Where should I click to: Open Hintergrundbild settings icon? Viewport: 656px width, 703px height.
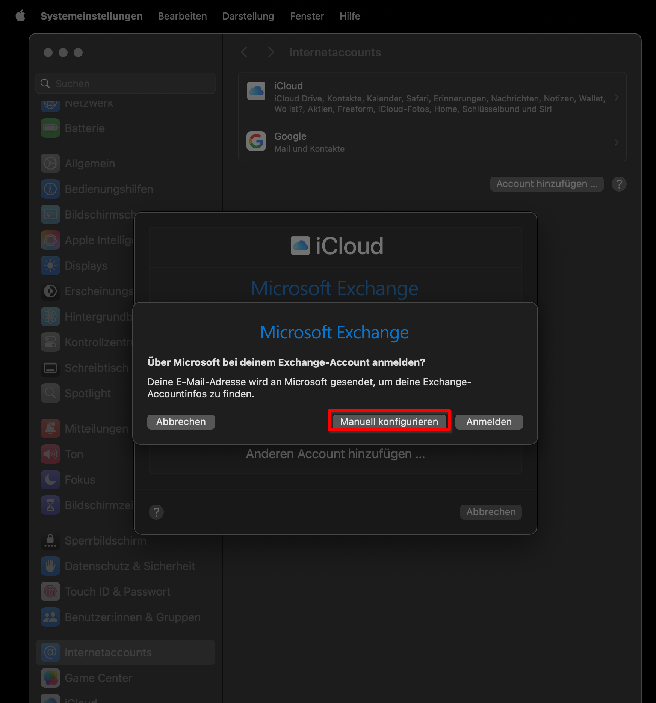click(50, 317)
